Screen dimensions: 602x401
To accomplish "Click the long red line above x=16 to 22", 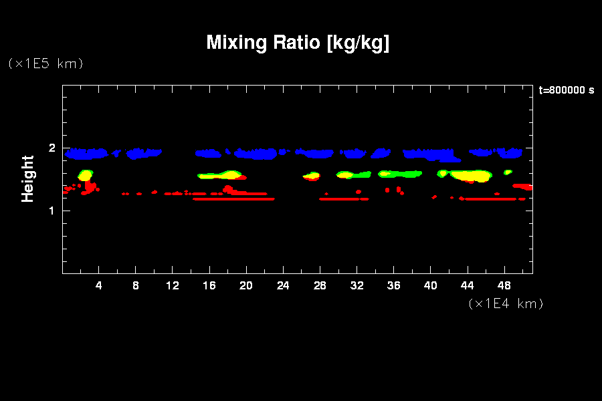I will point(233,198).
